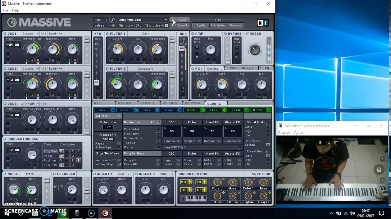Image resolution: width=391 pixels, height=219 pixels.
Task: Open the FX1 Dim Exp effect dropdown
Action: click(214, 69)
